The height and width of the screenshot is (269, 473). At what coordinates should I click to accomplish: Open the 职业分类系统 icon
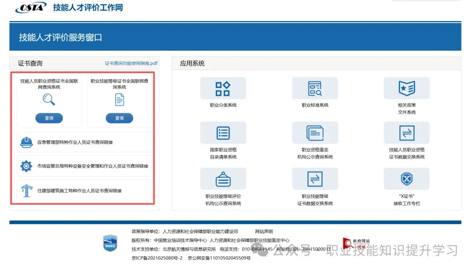(223, 88)
